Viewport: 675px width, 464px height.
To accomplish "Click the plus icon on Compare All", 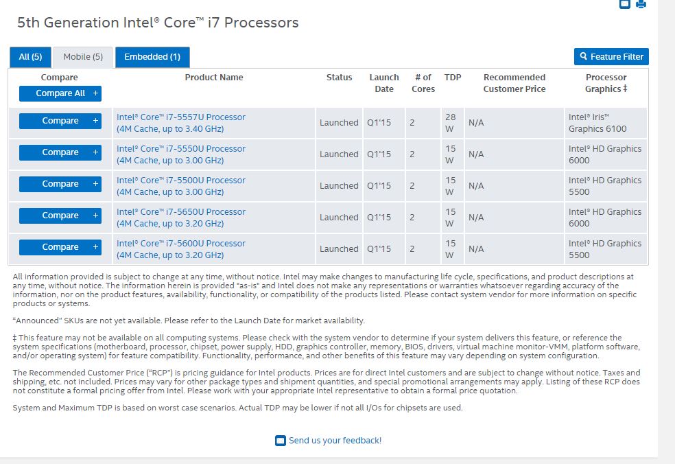I will click(95, 93).
